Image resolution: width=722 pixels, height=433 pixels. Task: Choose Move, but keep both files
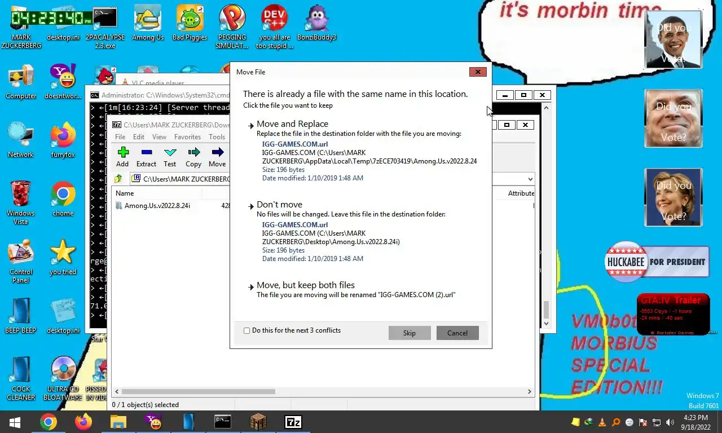click(305, 285)
